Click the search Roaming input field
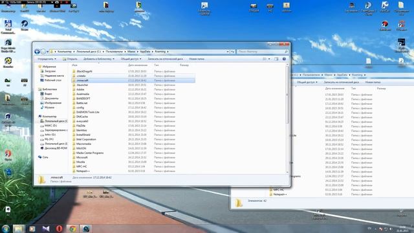Screen dimensions: 414x233 (262, 52)
